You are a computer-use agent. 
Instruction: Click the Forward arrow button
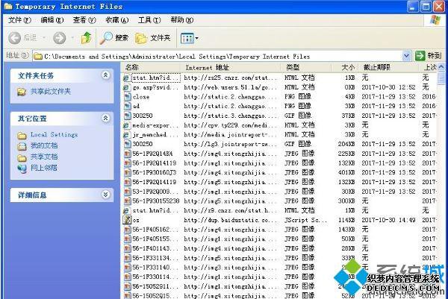60,38
